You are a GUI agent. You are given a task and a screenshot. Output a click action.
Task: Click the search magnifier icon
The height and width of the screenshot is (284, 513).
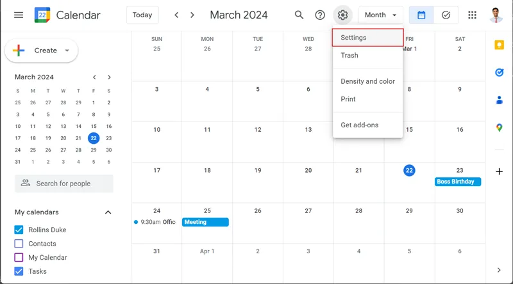click(x=299, y=15)
